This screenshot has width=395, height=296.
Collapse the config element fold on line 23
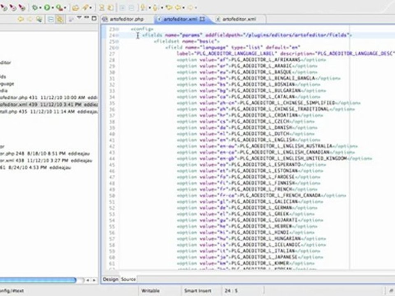[x=117, y=30]
